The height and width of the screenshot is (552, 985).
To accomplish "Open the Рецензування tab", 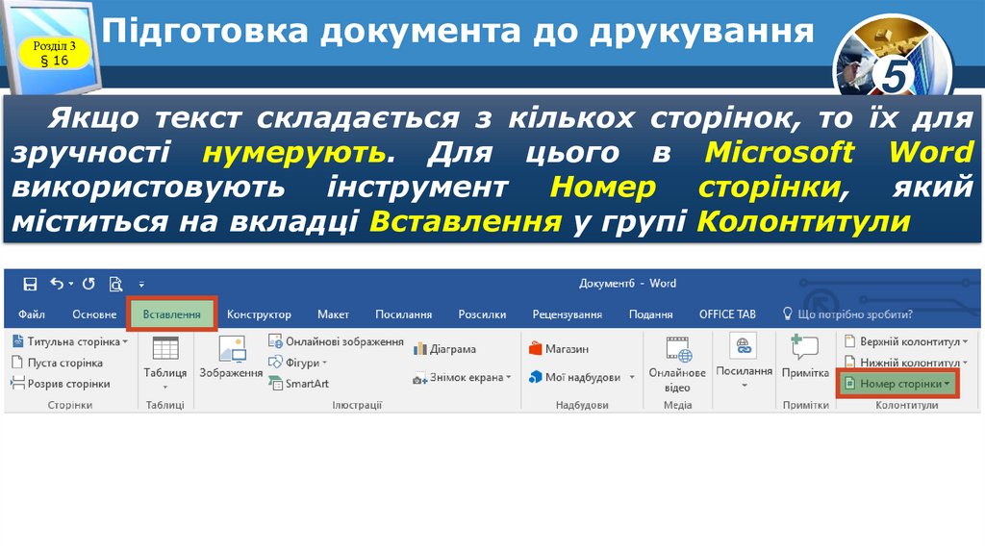I will coord(568,314).
